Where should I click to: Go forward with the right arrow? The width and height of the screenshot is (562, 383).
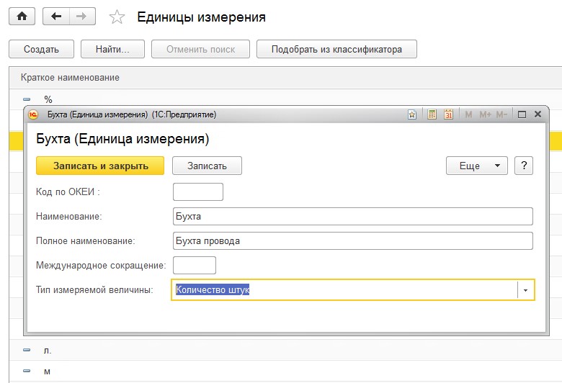(81, 17)
